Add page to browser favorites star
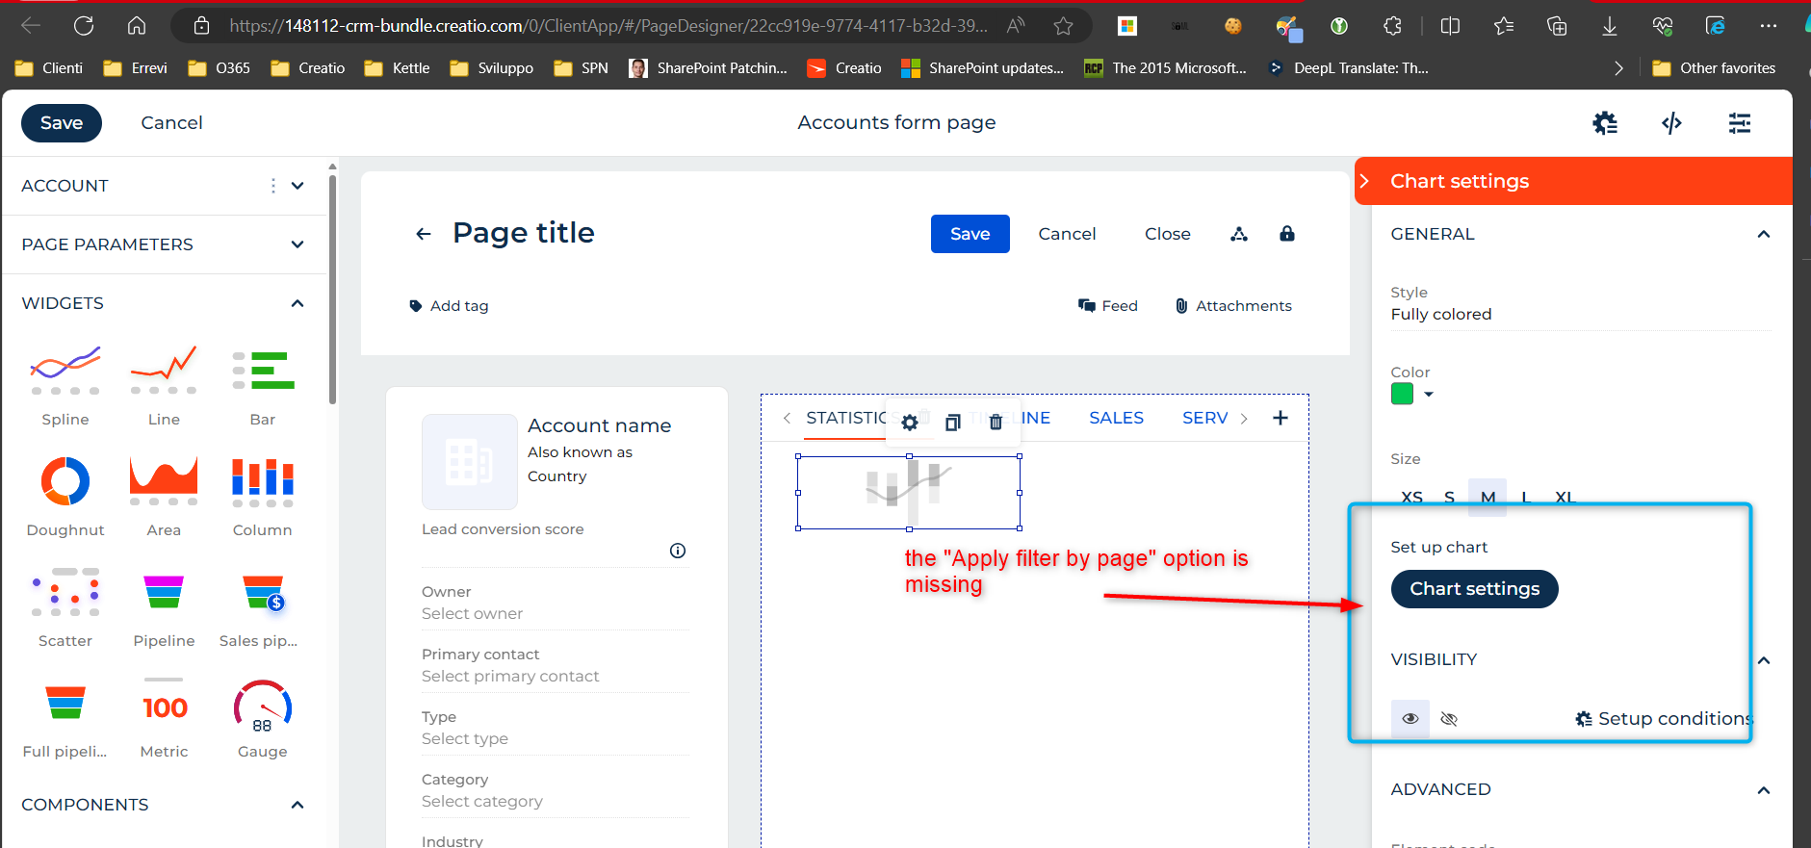1811x848 pixels. pos(1063,26)
